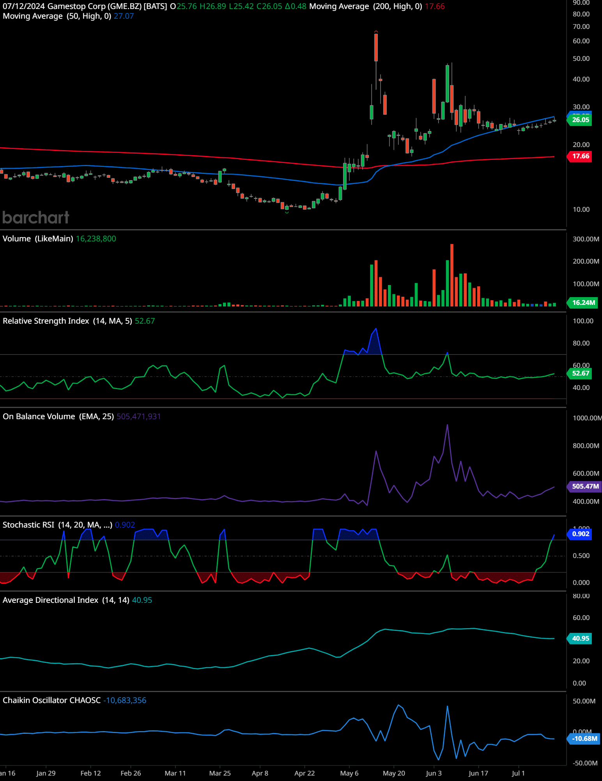Click the volume value 16,238,800
This screenshot has height=781, width=602.
96,239
